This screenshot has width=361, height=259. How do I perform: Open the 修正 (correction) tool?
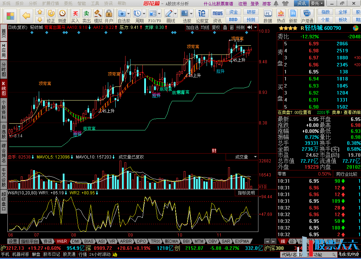51,16
